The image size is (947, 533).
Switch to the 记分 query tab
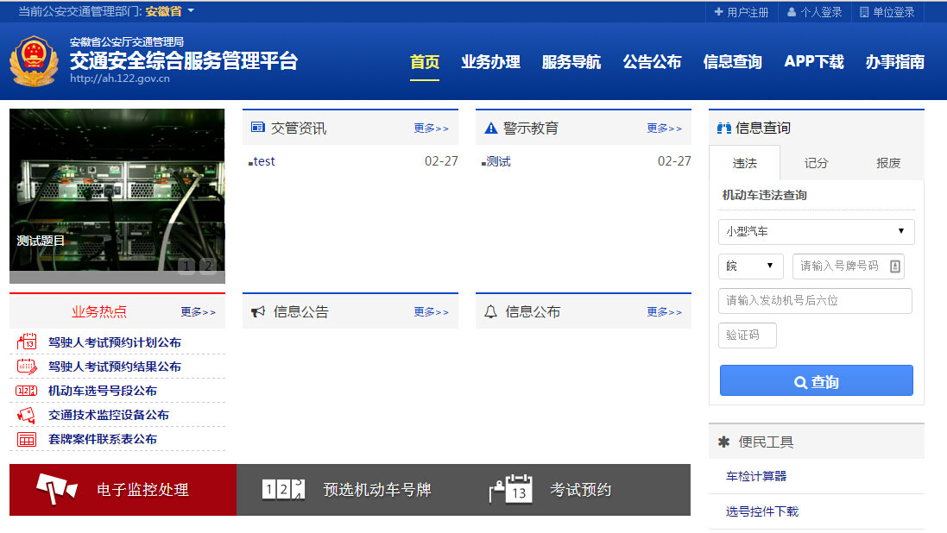pyautogui.click(x=816, y=161)
